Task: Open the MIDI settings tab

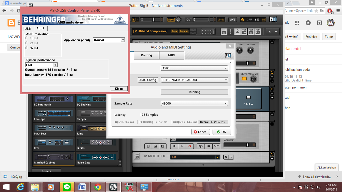Action: [x=172, y=55]
